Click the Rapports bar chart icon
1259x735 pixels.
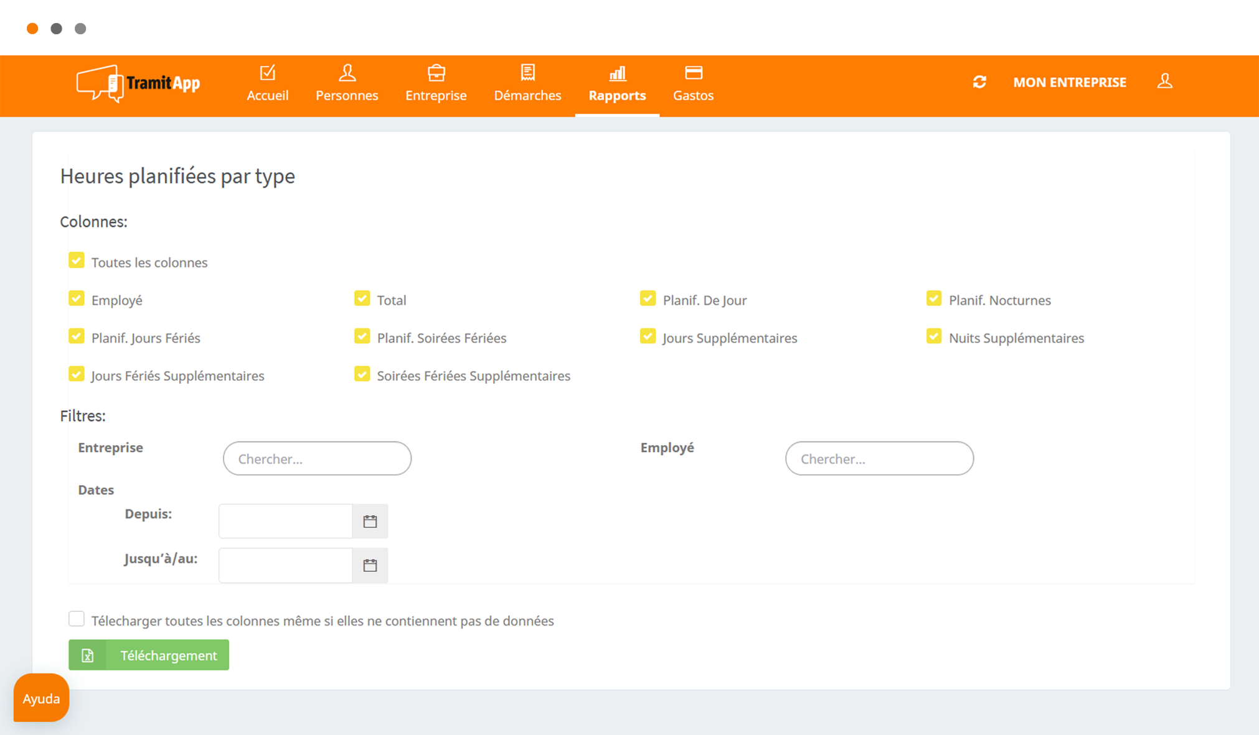coord(617,73)
